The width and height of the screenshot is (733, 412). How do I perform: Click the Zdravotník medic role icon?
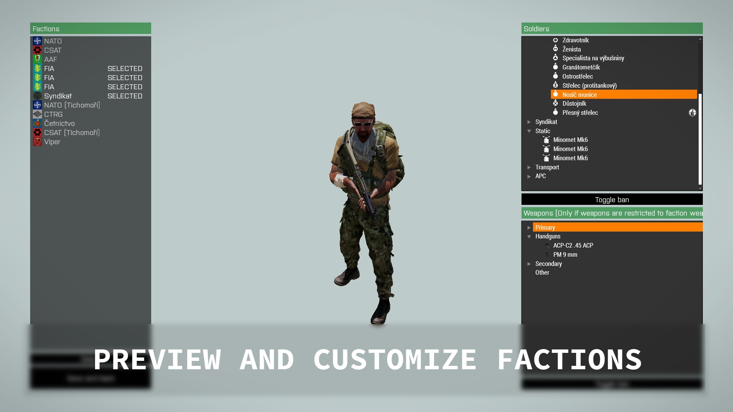pos(555,40)
